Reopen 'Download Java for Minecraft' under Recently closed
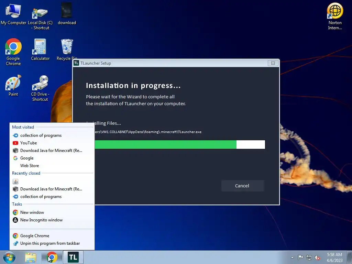352x264 pixels. coord(52,189)
